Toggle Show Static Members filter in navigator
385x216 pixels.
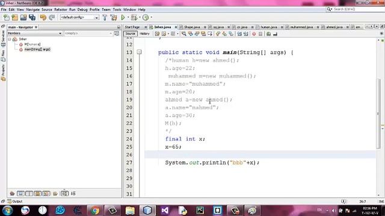pyautogui.click(x=29, y=193)
